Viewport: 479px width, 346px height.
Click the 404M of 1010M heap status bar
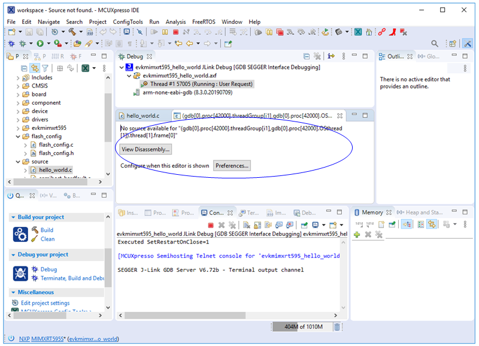(302, 327)
